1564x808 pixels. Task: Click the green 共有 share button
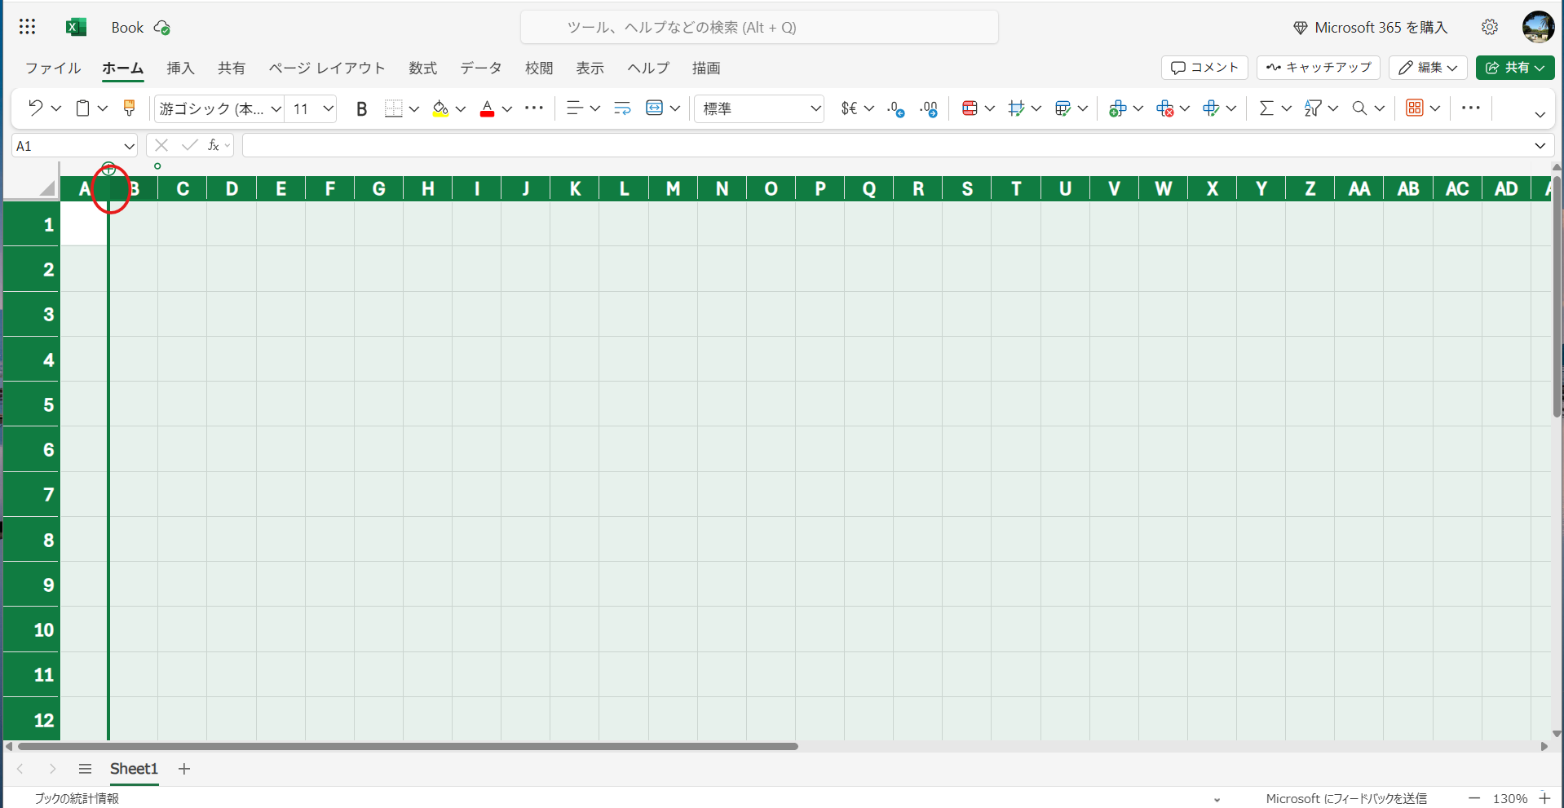click(x=1515, y=67)
